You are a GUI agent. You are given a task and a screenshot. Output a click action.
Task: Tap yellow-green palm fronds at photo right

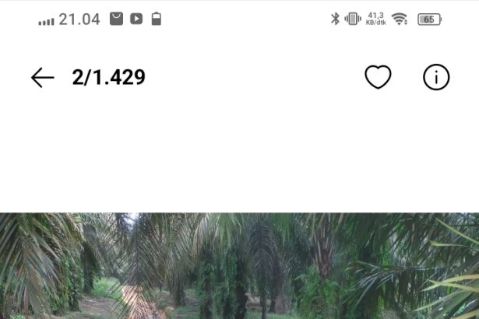[x=452, y=275]
